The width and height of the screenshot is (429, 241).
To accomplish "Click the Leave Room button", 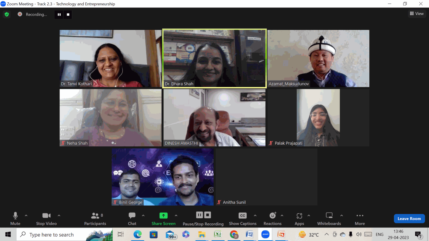I will [409, 218].
